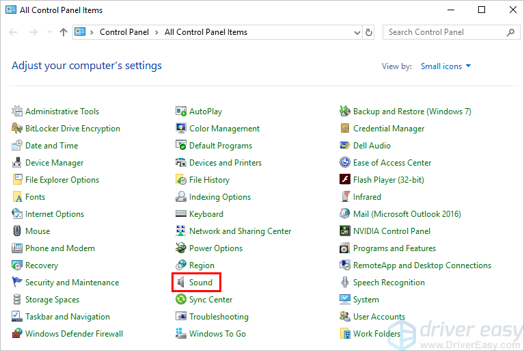Image resolution: width=524 pixels, height=351 pixels.
Task: Expand the View by Small icons dropdown
Action: (445, 66)
